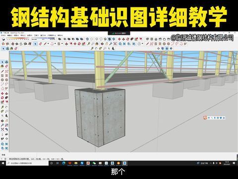The width and height of the screenshot is (238, 179).
Task: Select the Move tool in left palette
Action: [x=2, y=93]
